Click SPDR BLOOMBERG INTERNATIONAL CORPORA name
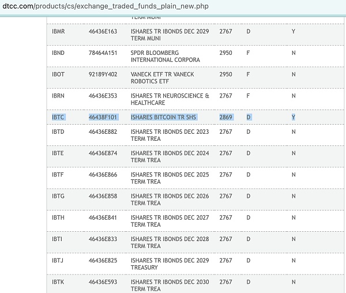 pyautogui.click(x=166, y=56)
